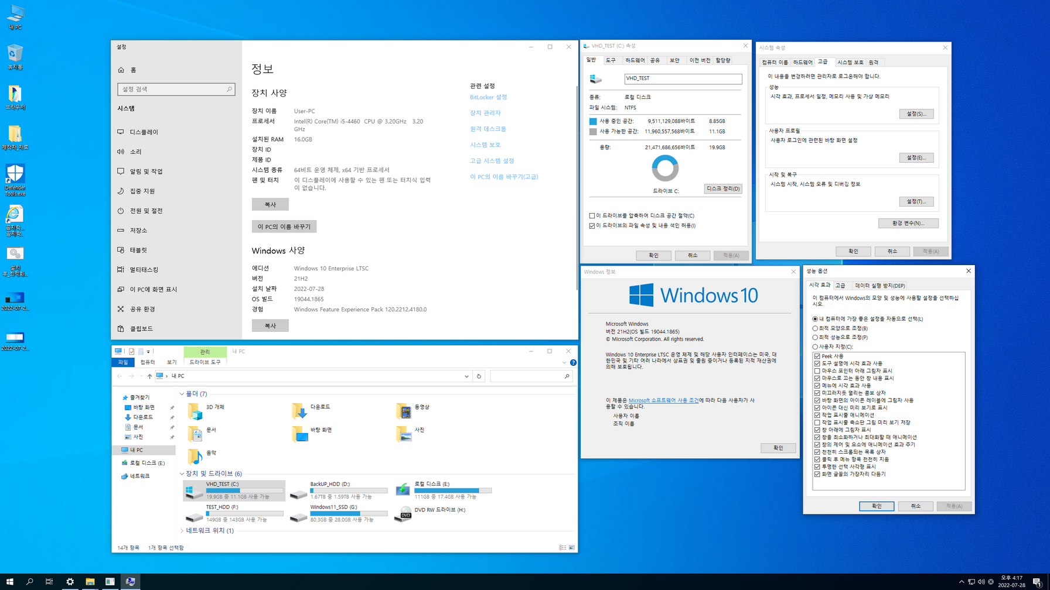Click 확인 in Windows 정보 dialog
Image resolution: width=1050 pixels, height=590 pixels.
pos(778,448)
